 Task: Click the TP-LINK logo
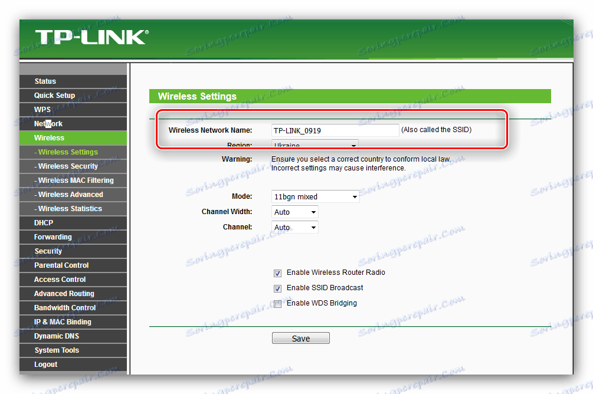pyautogui.click(x=91, y=38)
